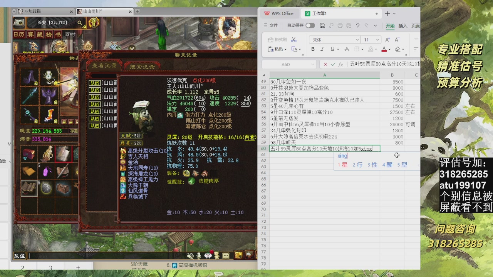Apply Strikethrough formatting in WPS
Viewport: 493px width, 277px height.
pos(347,49)
